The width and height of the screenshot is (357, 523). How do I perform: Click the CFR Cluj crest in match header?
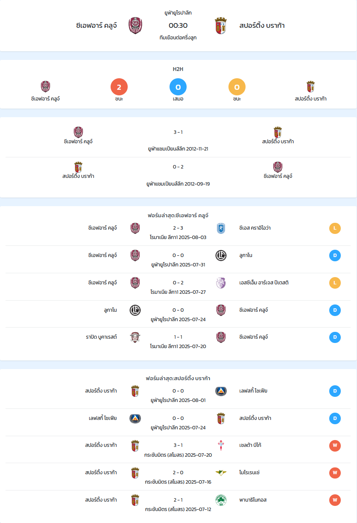[135, 26]
